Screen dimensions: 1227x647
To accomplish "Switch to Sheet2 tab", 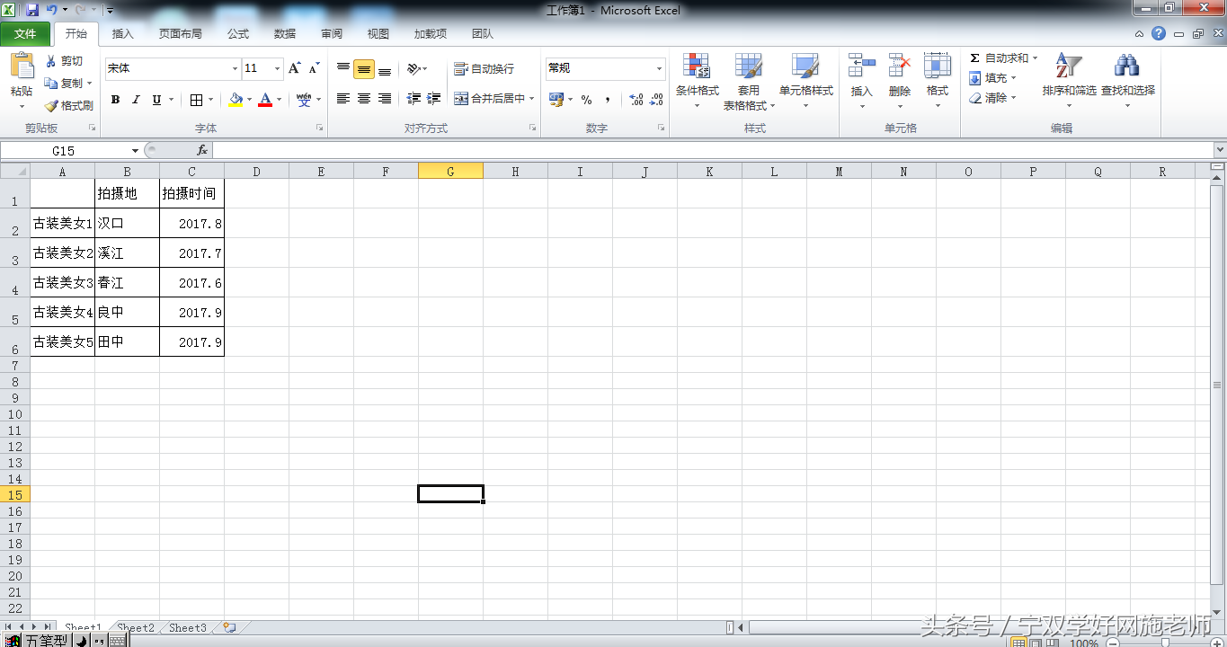I will [136, 628].
